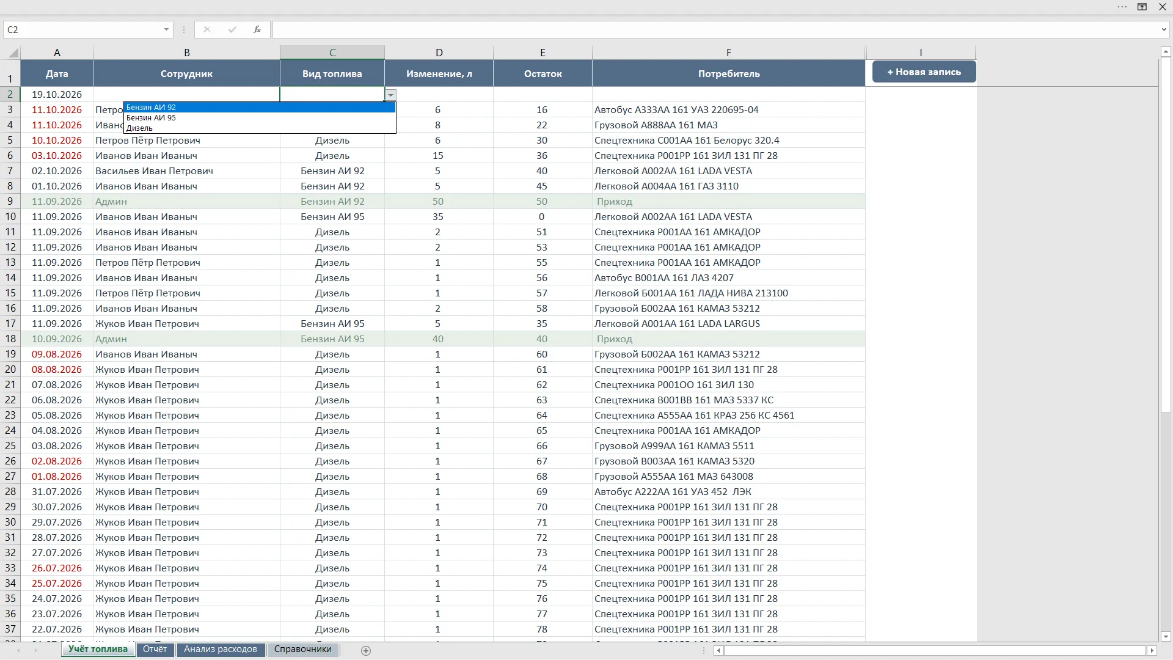This screenshot has width=1173, height=660.
Task: Choose Бензин АИ 92 from dropdown list
Action: pyautogui.click(x=260, y=108)
